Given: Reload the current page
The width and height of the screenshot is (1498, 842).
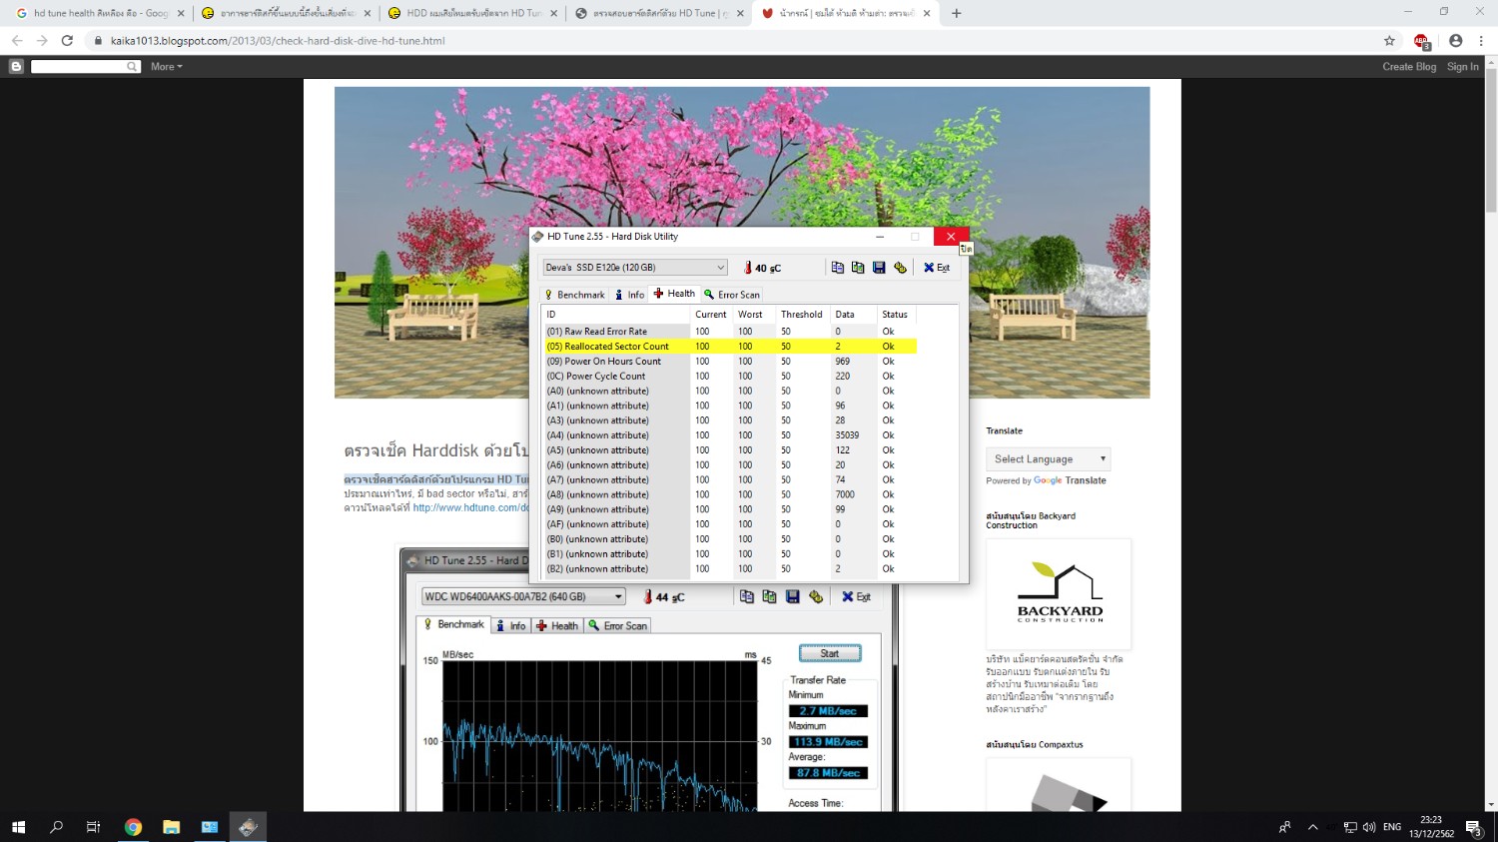Looking at the screenshot, I should click(x=67, y=41).
